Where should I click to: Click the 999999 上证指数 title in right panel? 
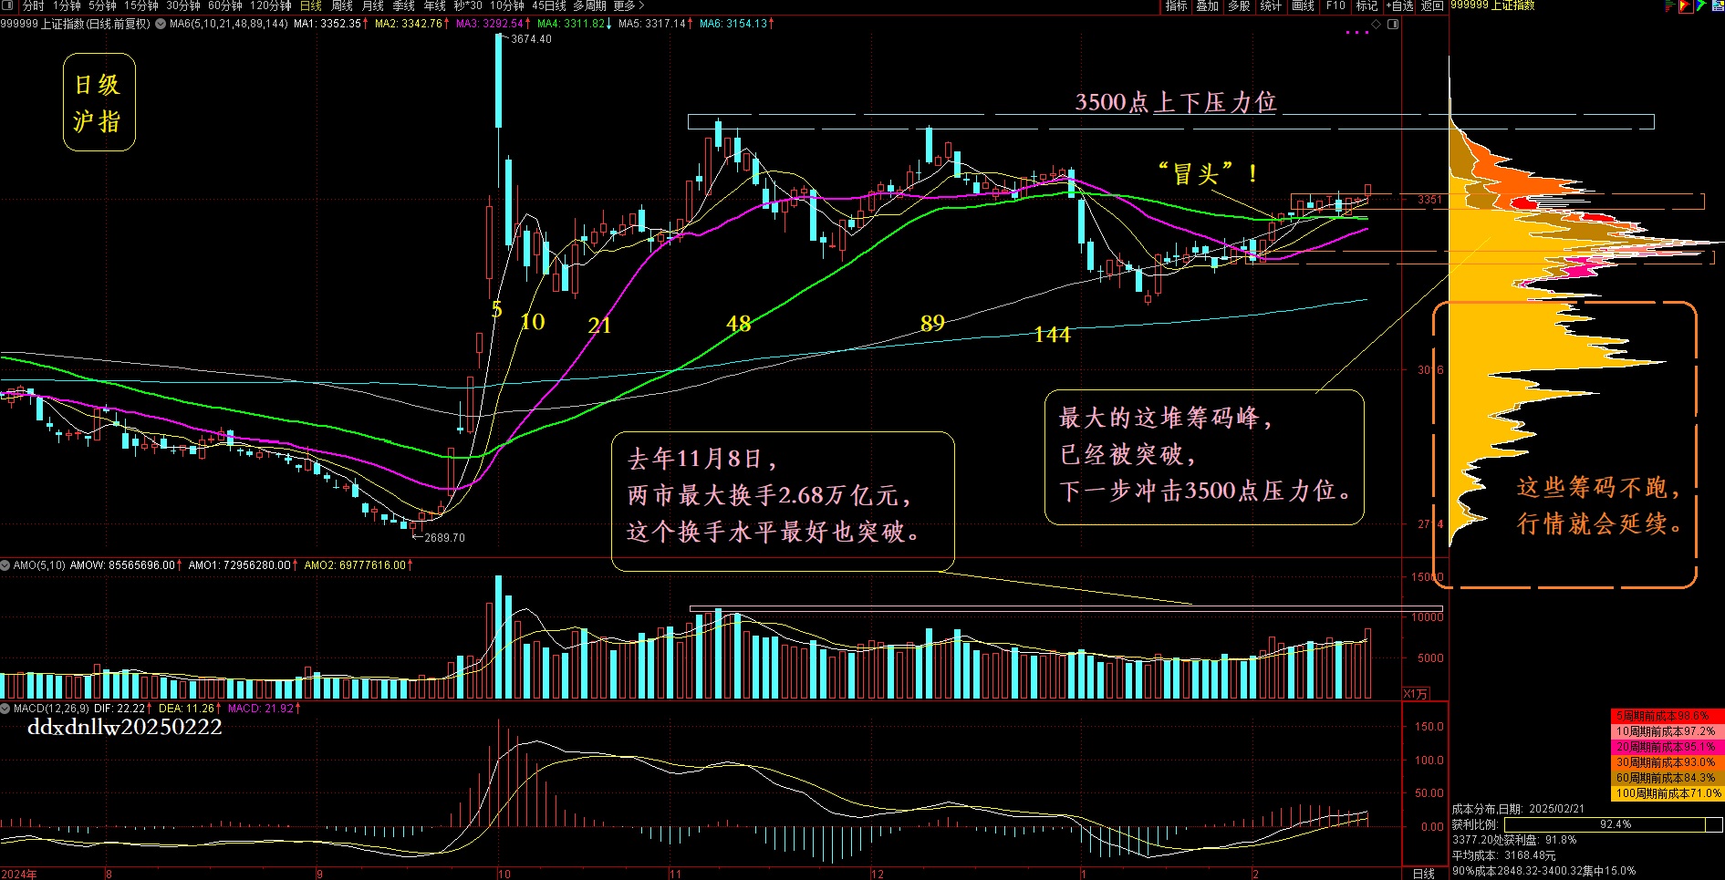tap(1492, 5)
